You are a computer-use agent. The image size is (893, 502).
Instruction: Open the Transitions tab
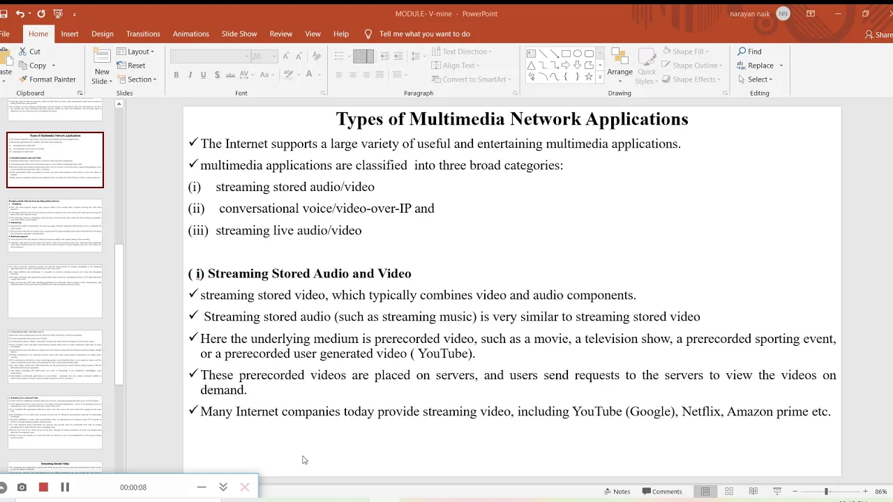click(x=143, y=33)
